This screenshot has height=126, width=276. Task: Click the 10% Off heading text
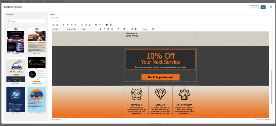[x=160, y=56]
